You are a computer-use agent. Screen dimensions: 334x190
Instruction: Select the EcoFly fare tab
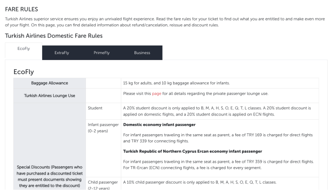pyautogui.click(x=23, y=49)
